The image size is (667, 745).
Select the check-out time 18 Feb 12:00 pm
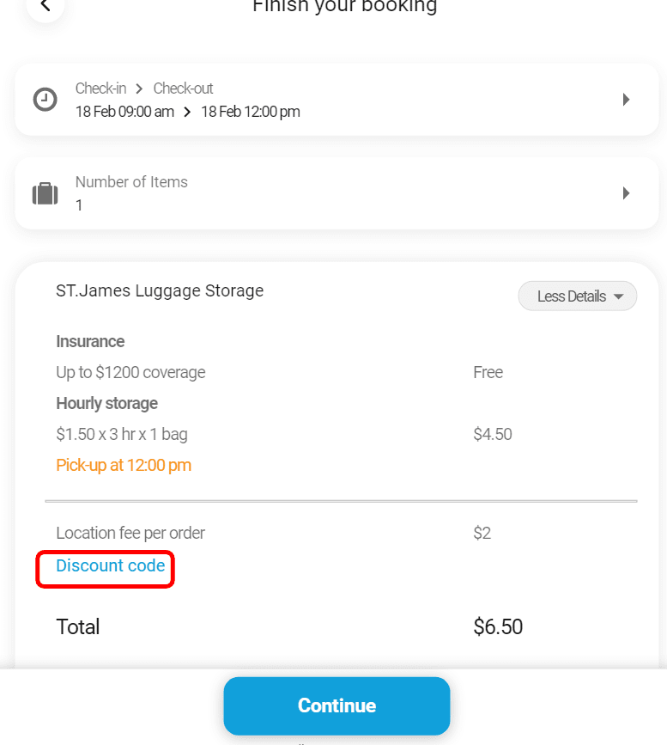[x=251, y=112]
